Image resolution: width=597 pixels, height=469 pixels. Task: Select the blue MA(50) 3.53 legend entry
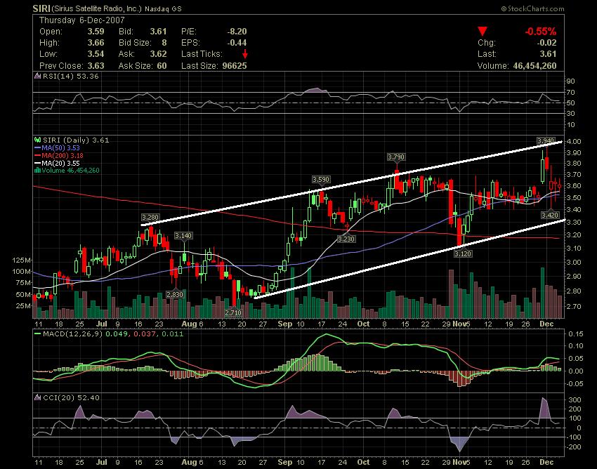point(57,147)
